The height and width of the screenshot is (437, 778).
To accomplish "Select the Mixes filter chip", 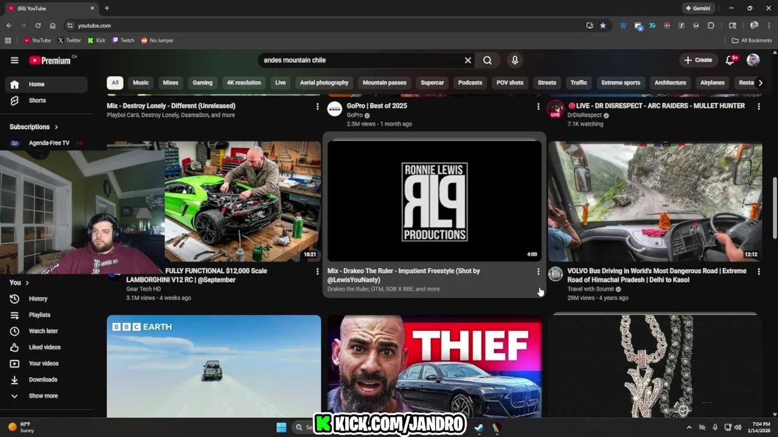I will tap(171, 83).
